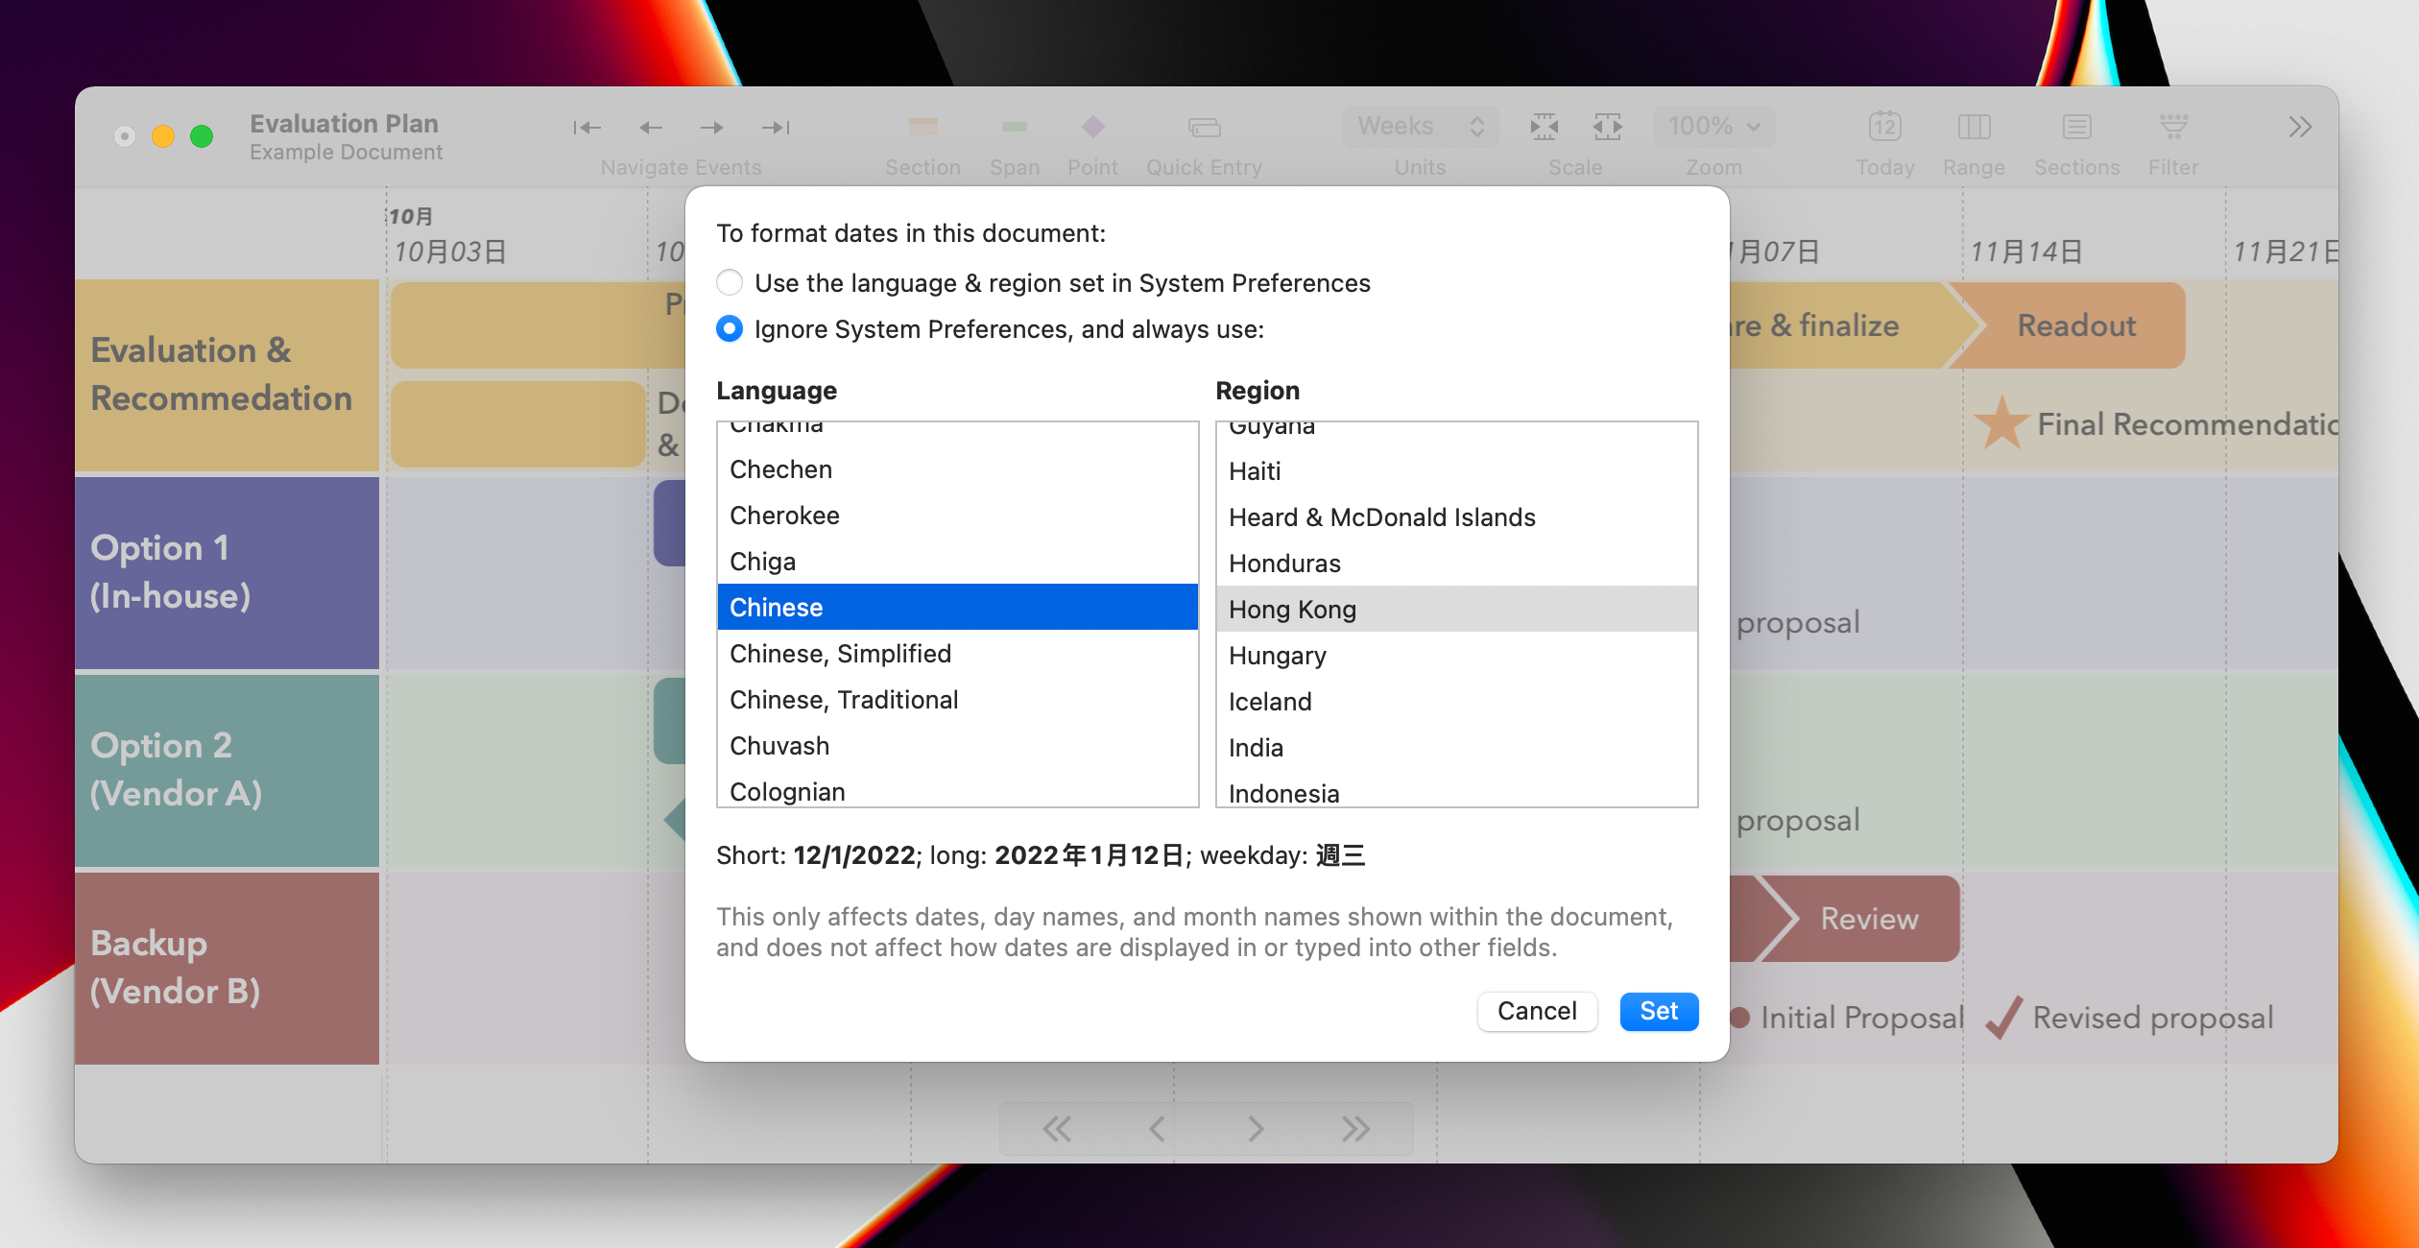Open the Sections view
The height and width of the screenshot is (1248, 2419).
click(x=2076, y=127)
